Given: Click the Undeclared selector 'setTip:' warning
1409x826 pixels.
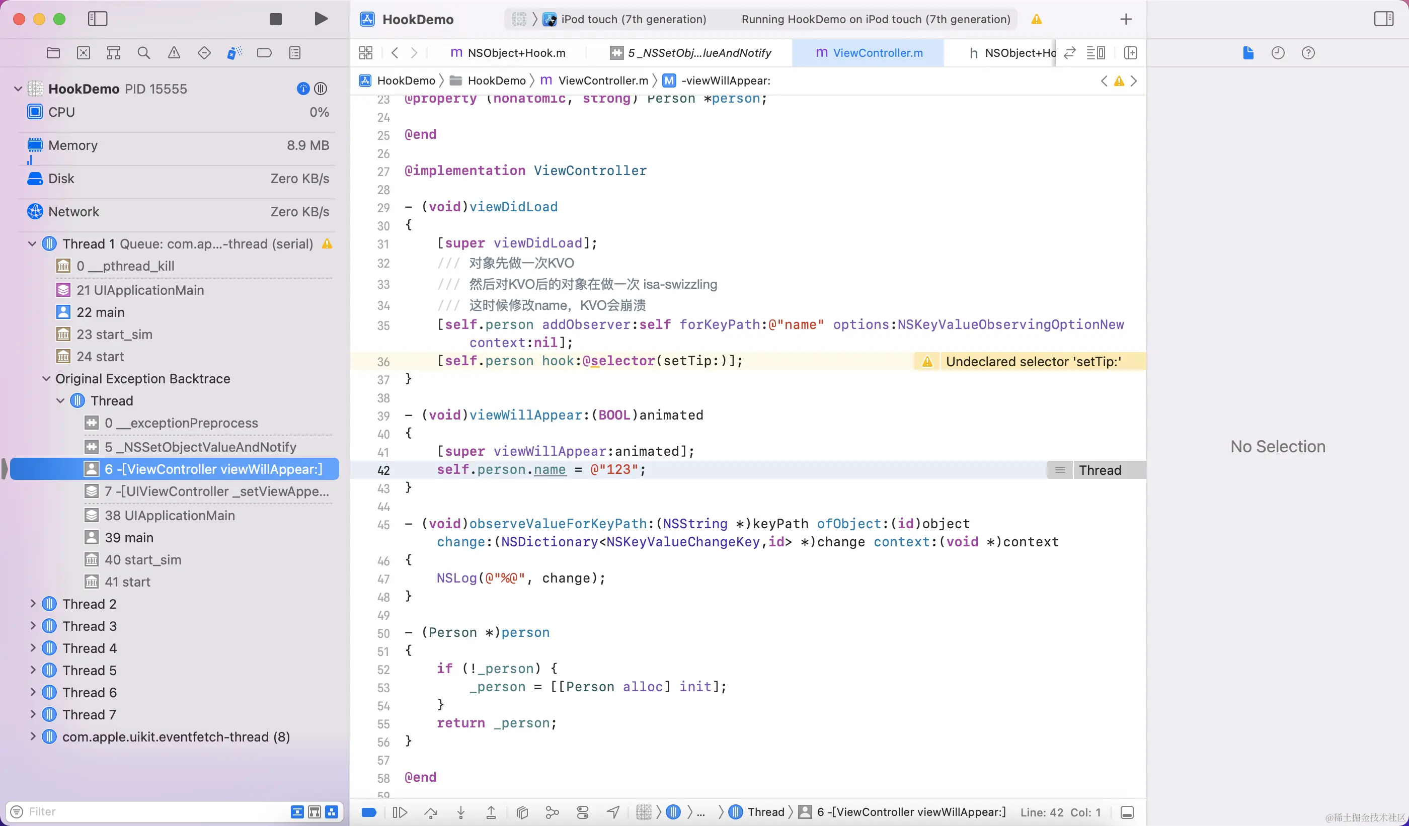Looking at the screenshot, I should click(1032, 362).
